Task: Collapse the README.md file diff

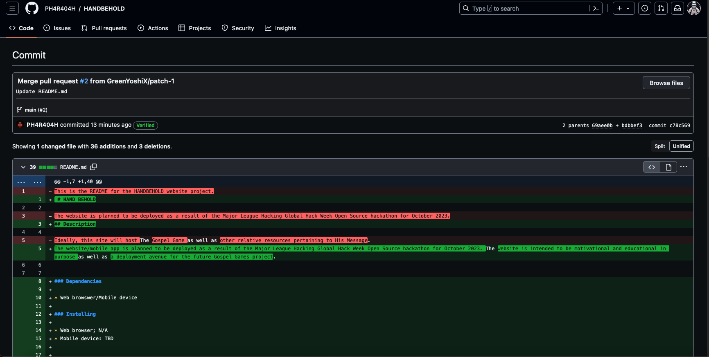Action: [23, 167]
